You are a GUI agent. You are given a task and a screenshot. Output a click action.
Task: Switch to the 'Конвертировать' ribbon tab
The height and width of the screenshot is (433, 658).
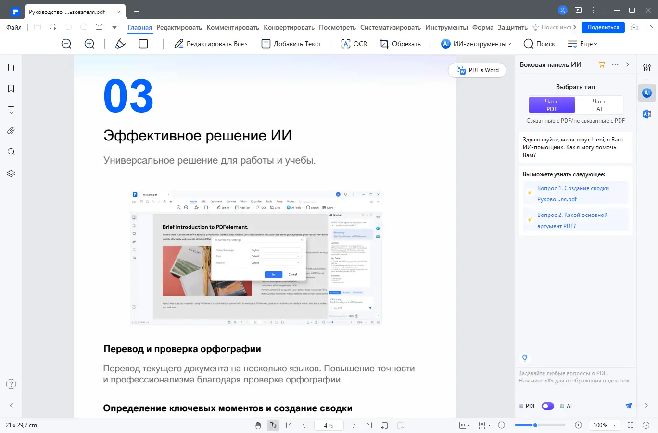(x=289, y=27)
